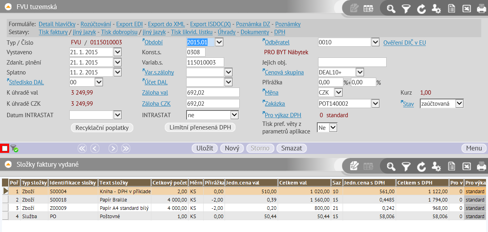
Task: Refresh data via FVU tuzemská toolbar arrow icon
Action: pos(421,8)
